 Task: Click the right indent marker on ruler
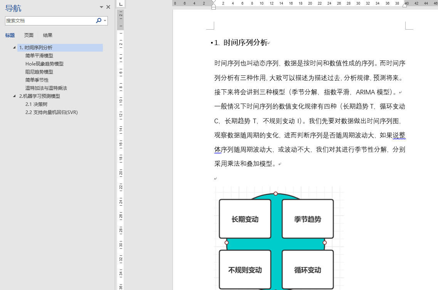[x=404, y=5]
